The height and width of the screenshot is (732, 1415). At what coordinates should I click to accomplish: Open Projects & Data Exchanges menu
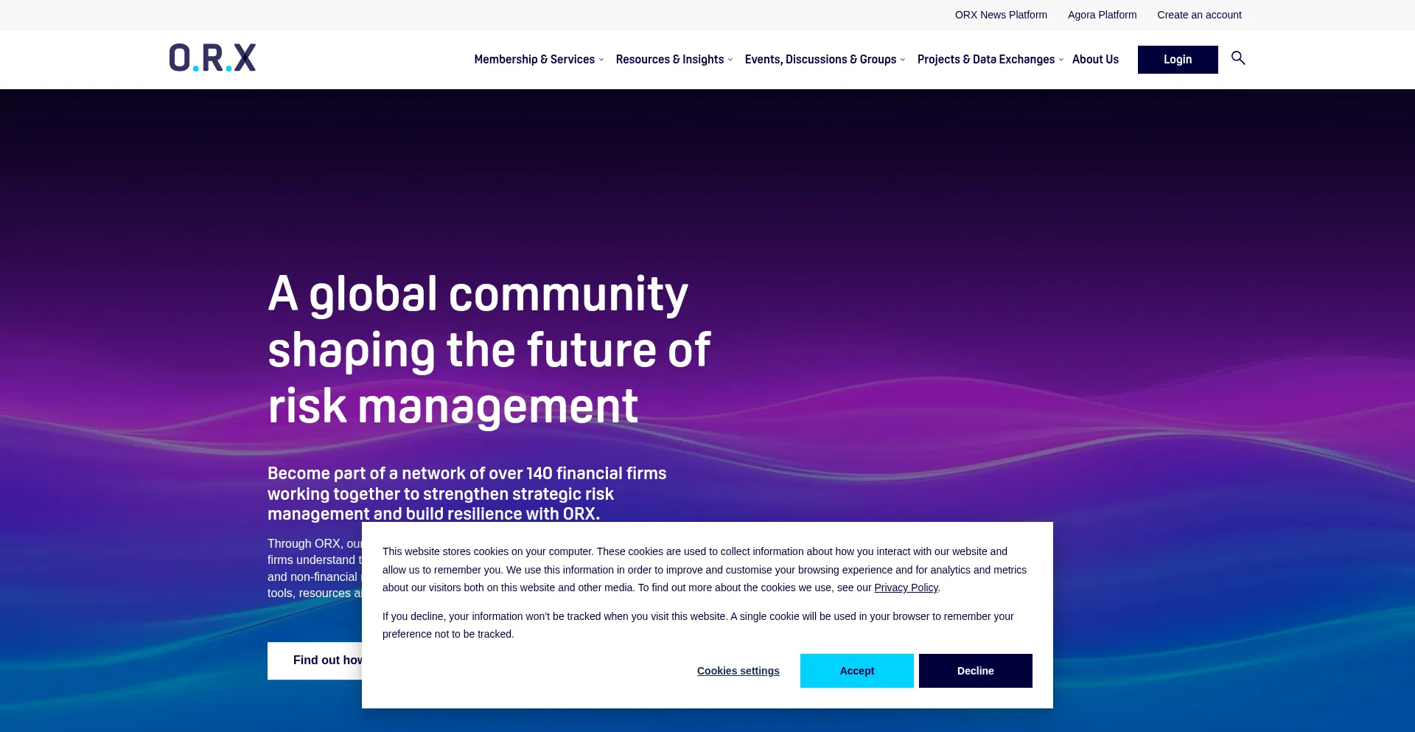click(986, 60)
